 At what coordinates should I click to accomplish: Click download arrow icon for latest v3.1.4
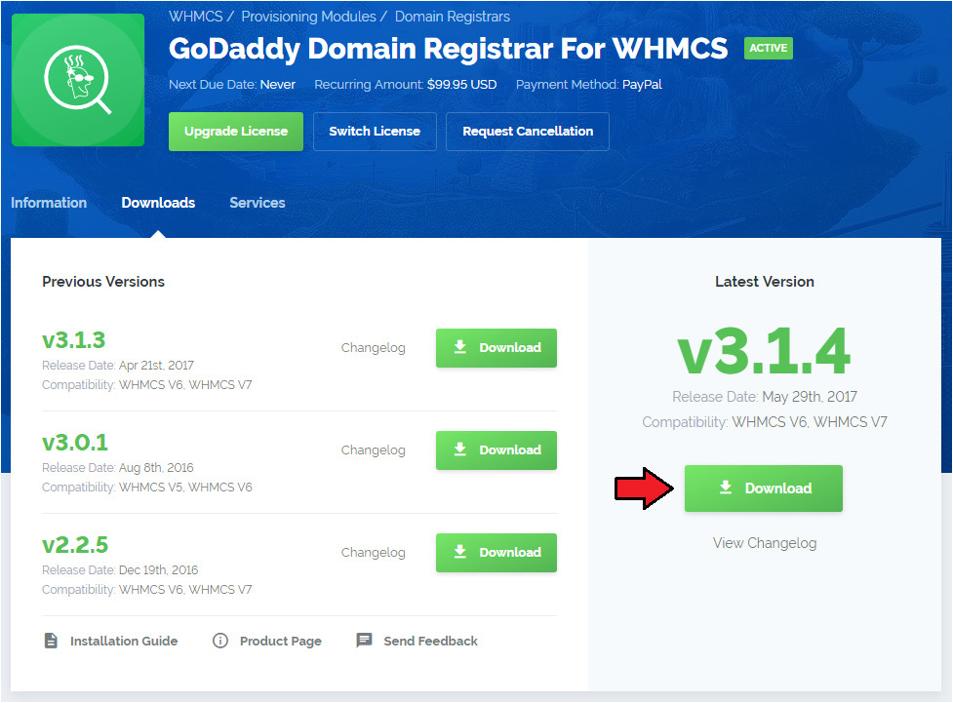click(x=726, y=488)
